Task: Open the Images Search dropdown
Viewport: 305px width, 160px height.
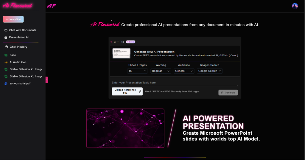Action: pyautogui.click(x=209, y=71)
